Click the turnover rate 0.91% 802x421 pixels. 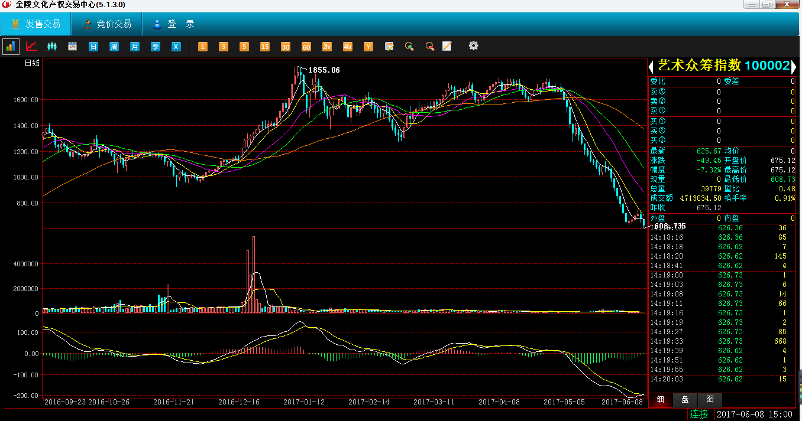pyautogui.click(x=785, y=198)
